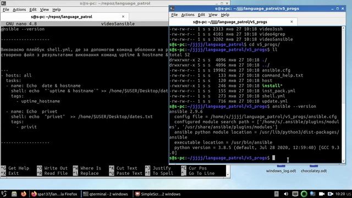Click scrollbar down arrow in repoz terminal
This screenshot has height=198, width=352.
point(228,175)
